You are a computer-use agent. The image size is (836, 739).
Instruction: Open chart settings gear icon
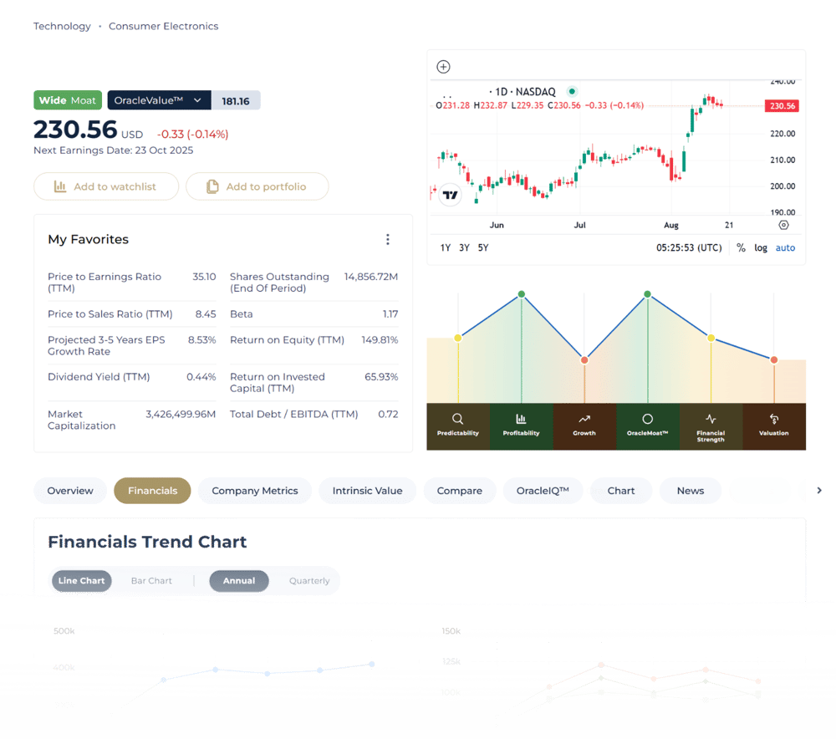pos(783,225)
